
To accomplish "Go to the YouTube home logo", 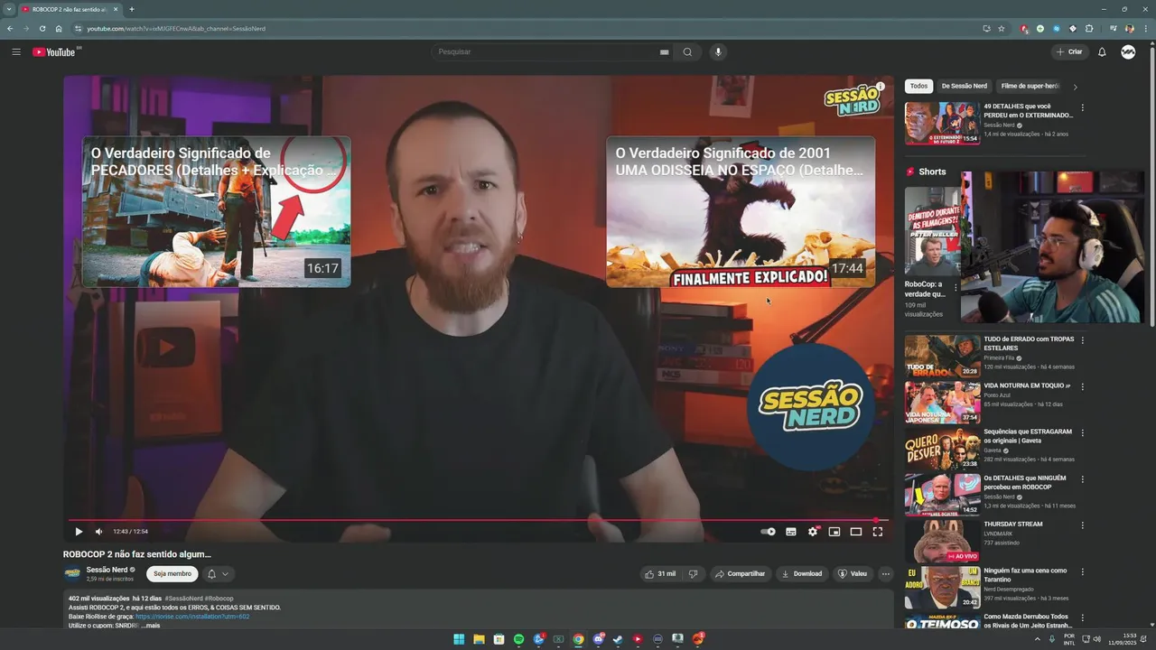I will pos(54,51).
